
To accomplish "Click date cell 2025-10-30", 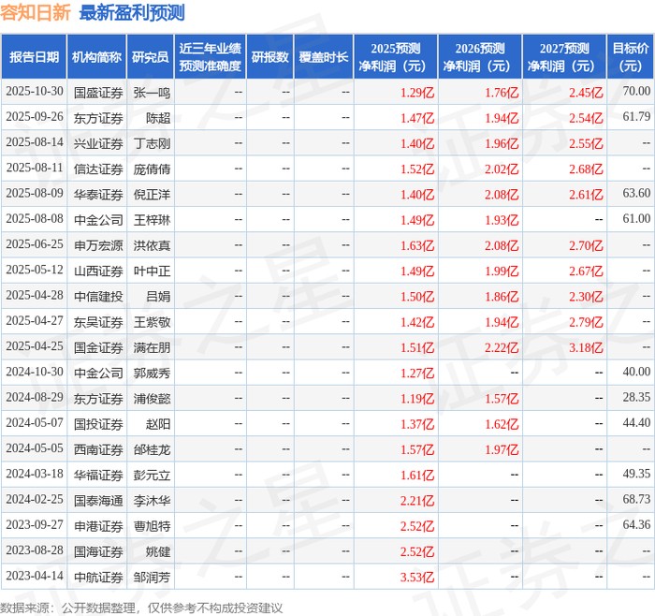I will click(x=35, y=92).
